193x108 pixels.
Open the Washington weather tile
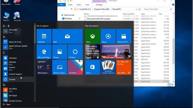pyautogui.click(x=44, y=67)
